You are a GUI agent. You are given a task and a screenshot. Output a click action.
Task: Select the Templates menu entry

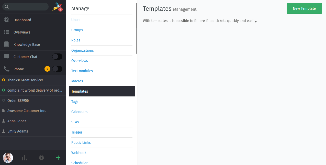click(x=102, y=91)
